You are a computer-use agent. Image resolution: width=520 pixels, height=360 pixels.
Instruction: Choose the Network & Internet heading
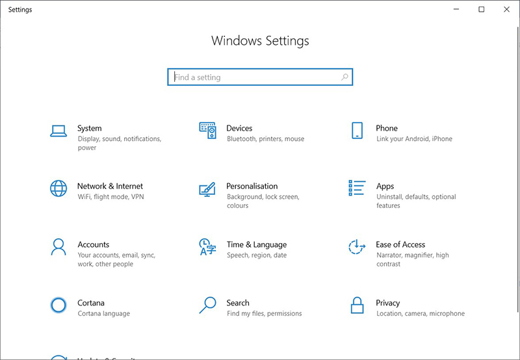tap(110, 186)
